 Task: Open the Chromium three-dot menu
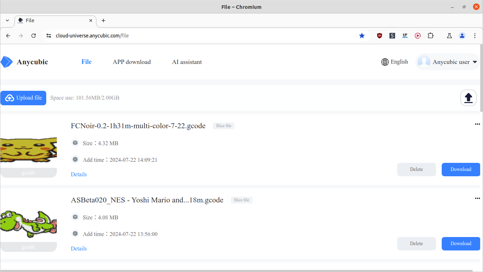coord(475,36)
